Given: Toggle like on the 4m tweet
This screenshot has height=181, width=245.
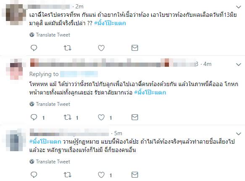Looking at the screenshot, I should [101, 117].
